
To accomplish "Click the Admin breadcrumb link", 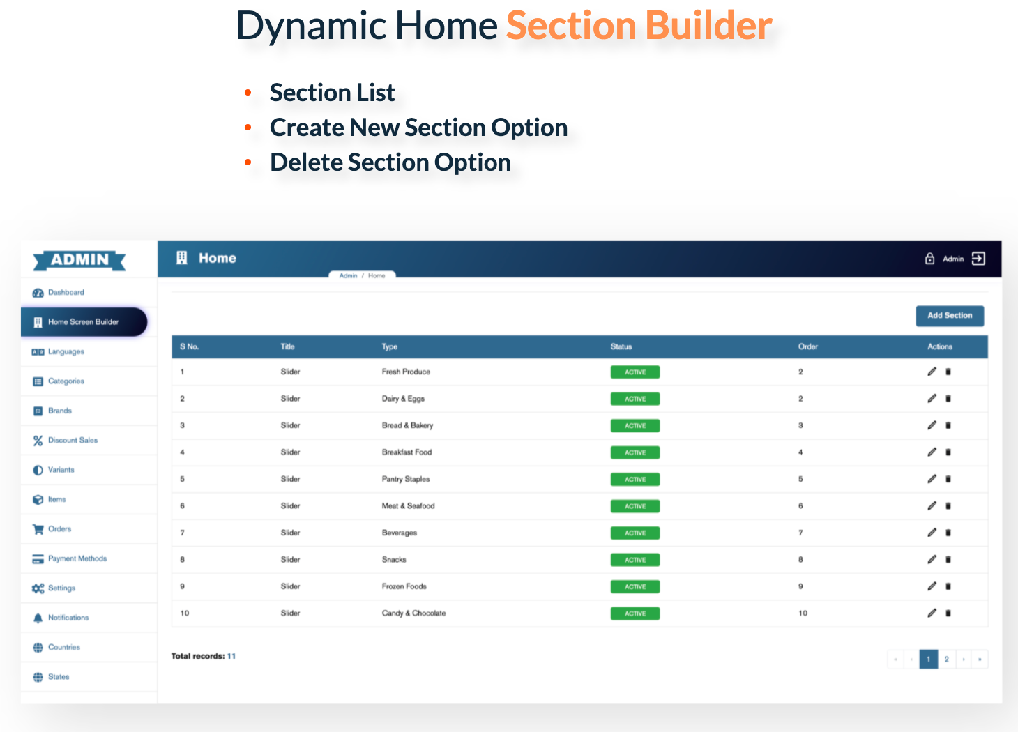I will click(348, 276).
